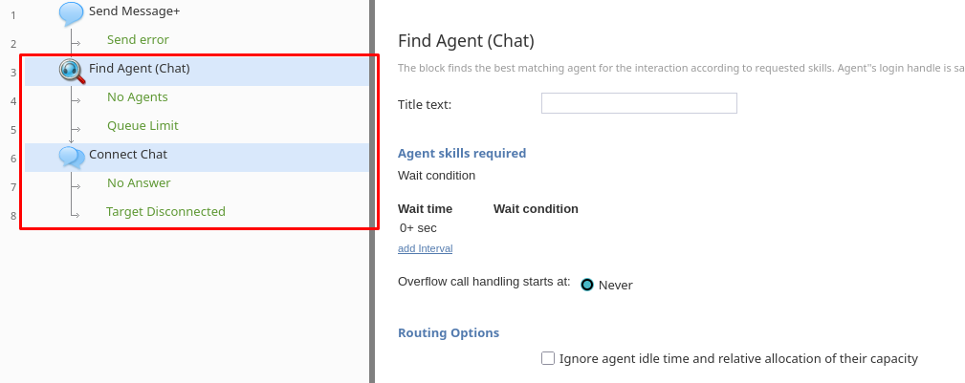Viewport: 965px width, 383px height.
Task: Select the Send error exit
Action: tap(138, 40)
